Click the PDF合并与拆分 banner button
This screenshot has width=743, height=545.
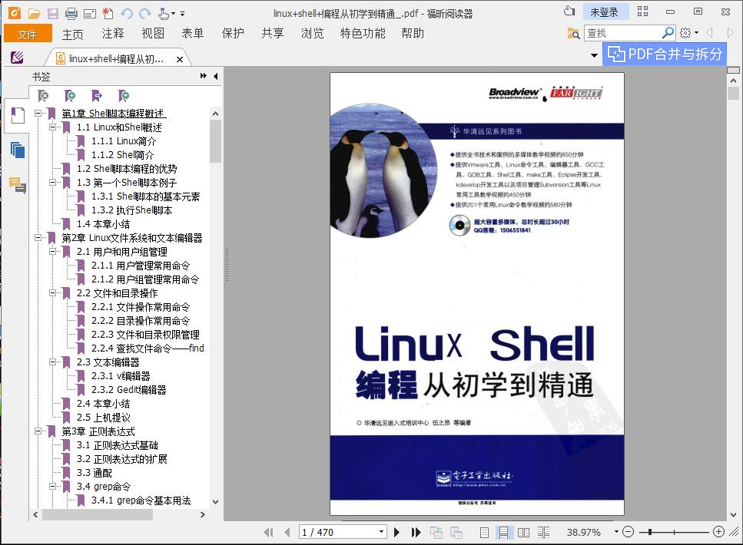tap(665, 54)
